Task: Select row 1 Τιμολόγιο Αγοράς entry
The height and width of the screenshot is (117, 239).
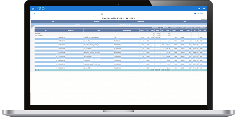Action: [120, 37]
